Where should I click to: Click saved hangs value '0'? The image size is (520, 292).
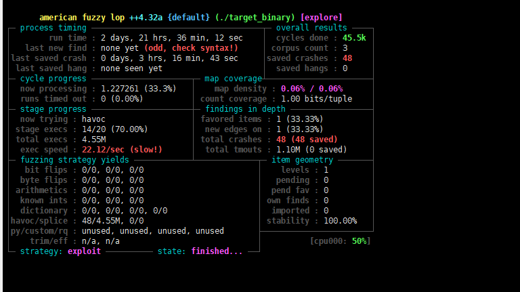[x=345, y=68]
